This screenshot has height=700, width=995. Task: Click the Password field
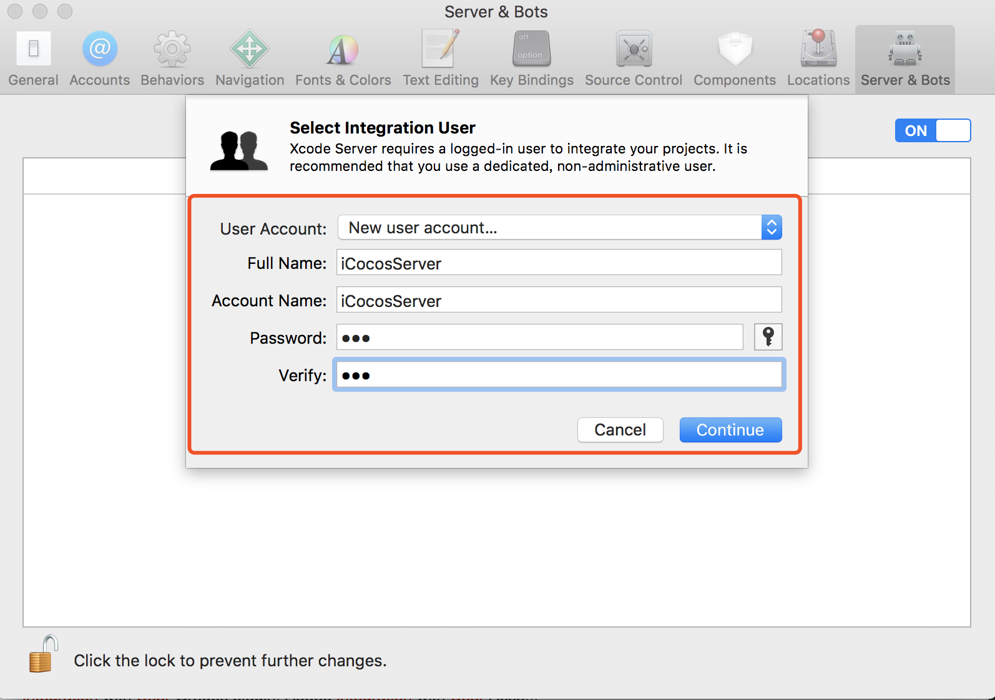tap(540, 338)
